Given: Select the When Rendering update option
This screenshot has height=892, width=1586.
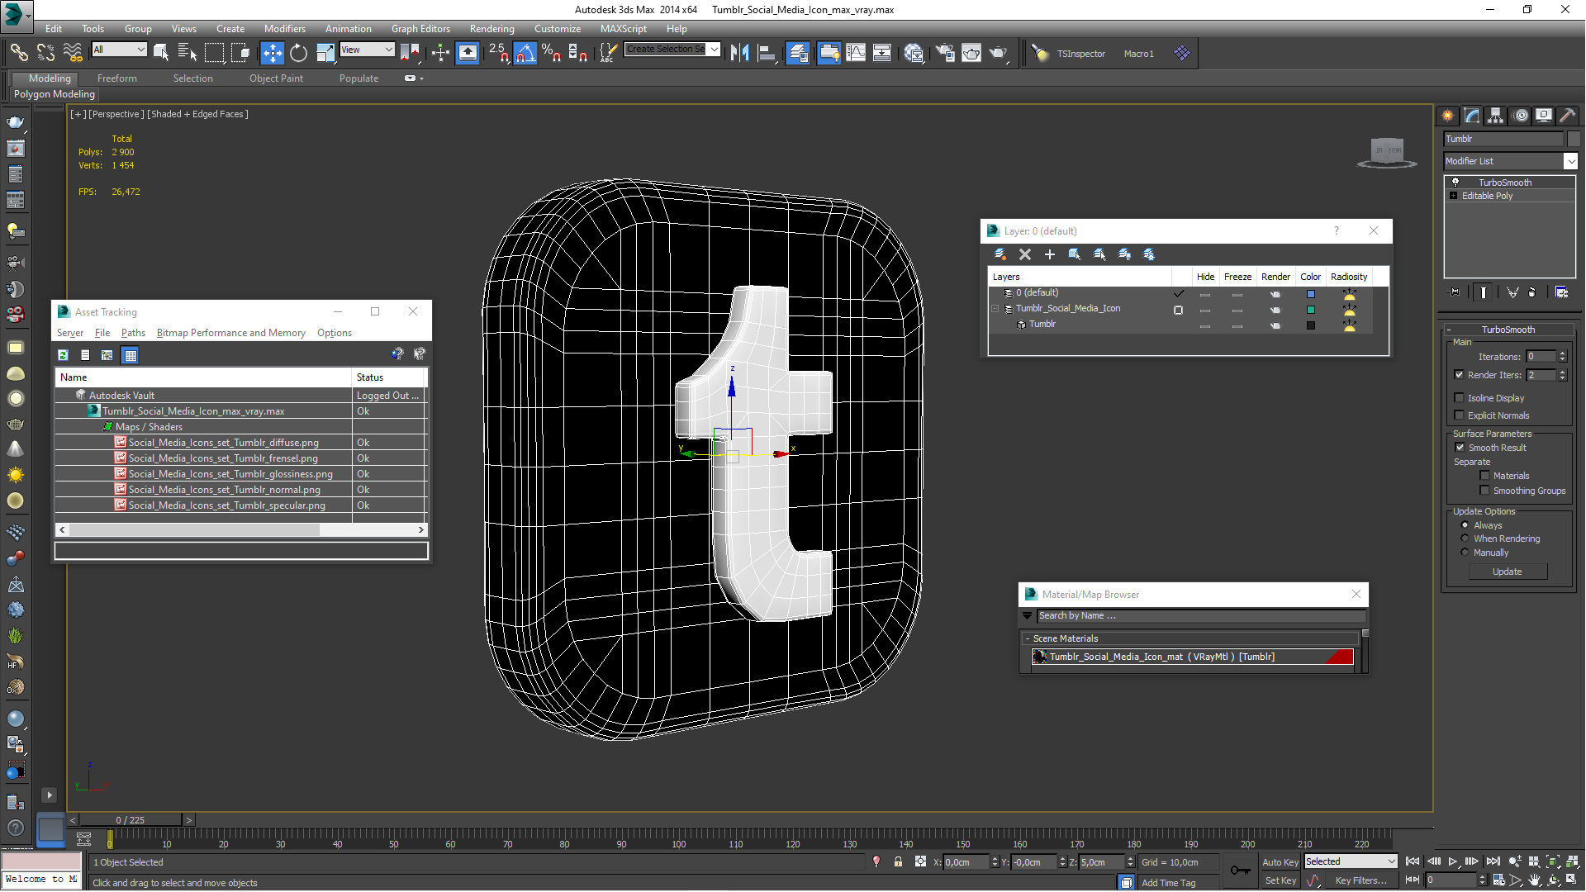Looking at the screenshot, I should (1465, 539).
